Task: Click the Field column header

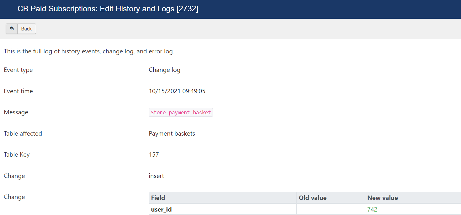Action: click(x=223, y=198)
